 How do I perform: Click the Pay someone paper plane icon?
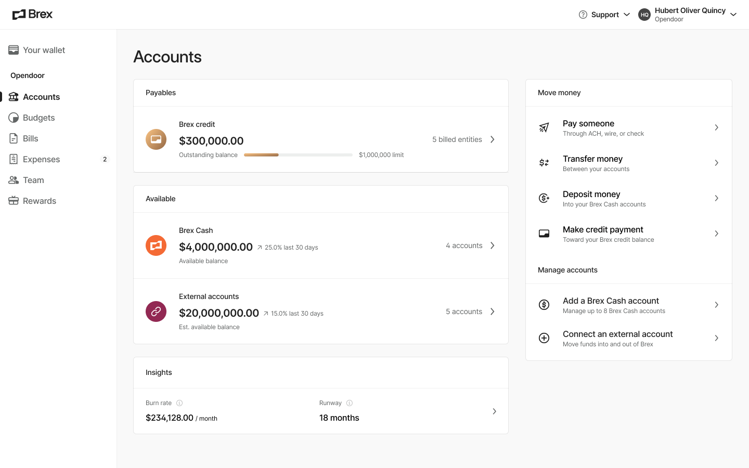(544, 127)
